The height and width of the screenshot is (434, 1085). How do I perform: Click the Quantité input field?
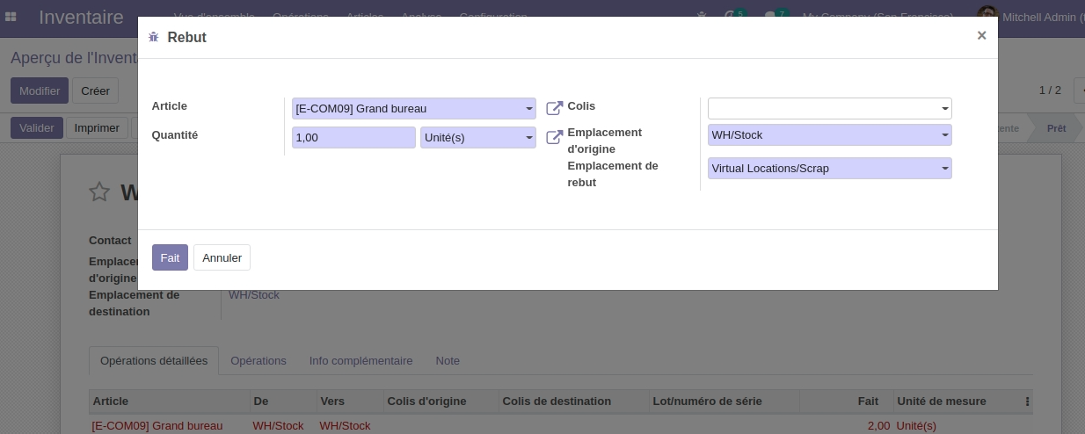pos(353,138)
